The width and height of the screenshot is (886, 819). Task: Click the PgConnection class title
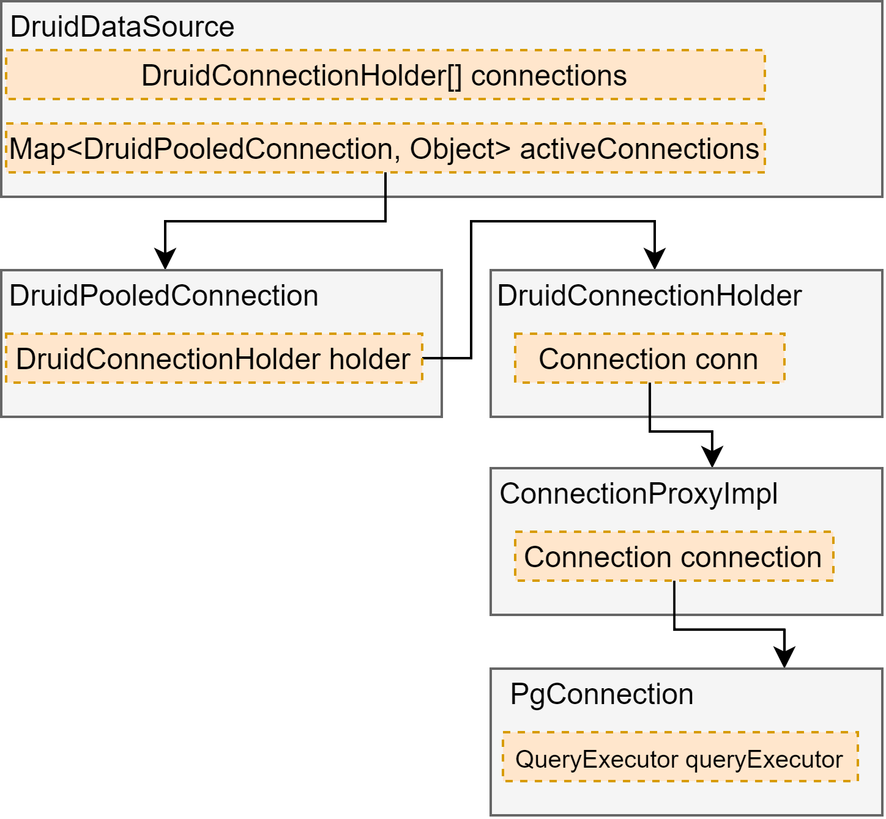pos(602,695)
